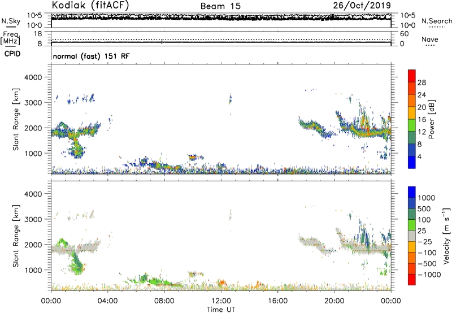
Task: Select the 'N.Search' legend label
Action: [x=436, y=21]
